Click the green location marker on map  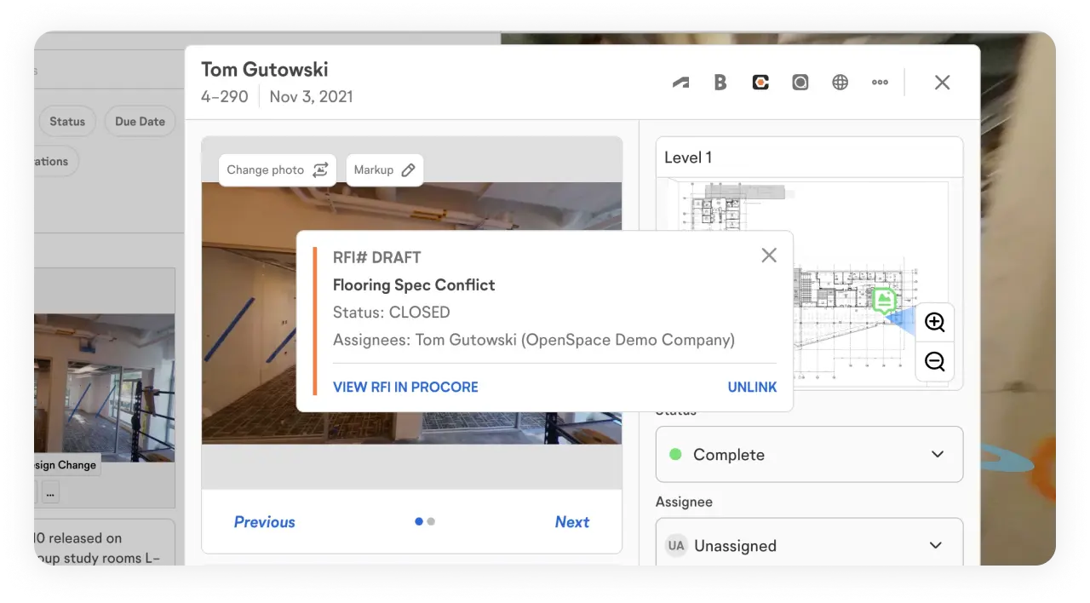(x=885, y=300)
